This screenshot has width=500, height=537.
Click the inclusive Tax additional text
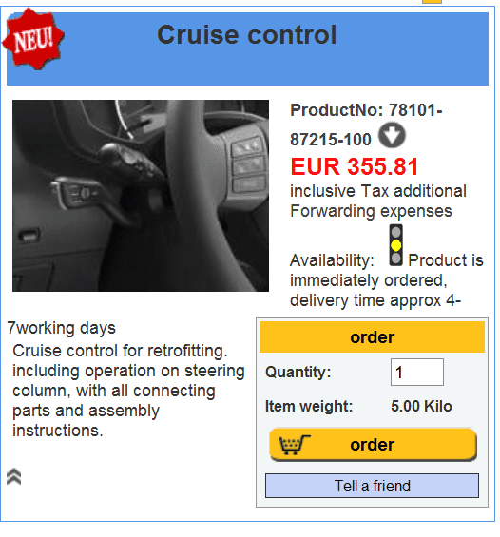click(x=378, y=191)
